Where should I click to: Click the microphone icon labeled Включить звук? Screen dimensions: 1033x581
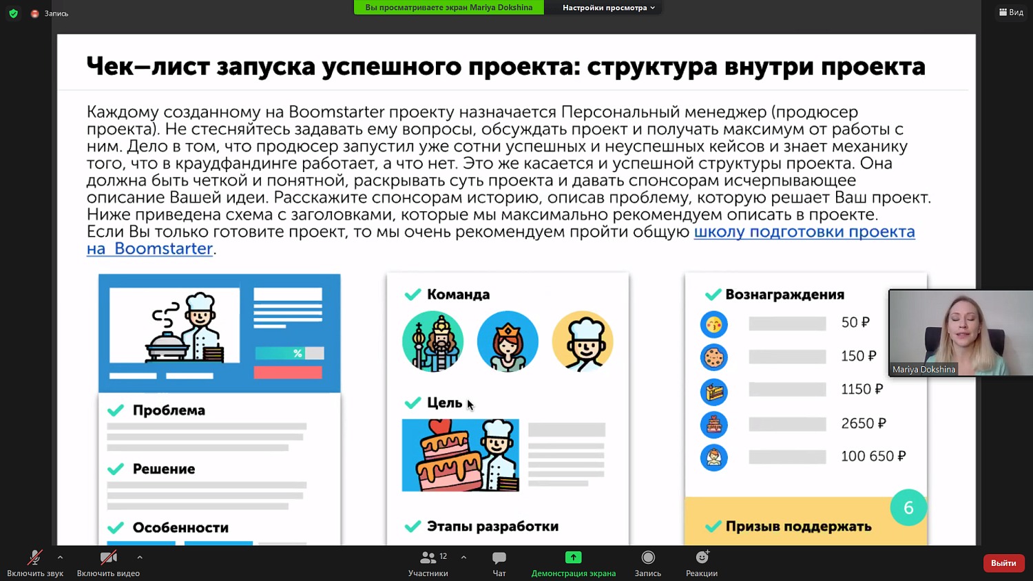click(x=33, y=558)
